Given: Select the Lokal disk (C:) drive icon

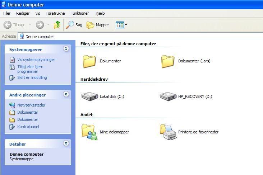Looking at the screenshot, I should click(x=90, y=96).
